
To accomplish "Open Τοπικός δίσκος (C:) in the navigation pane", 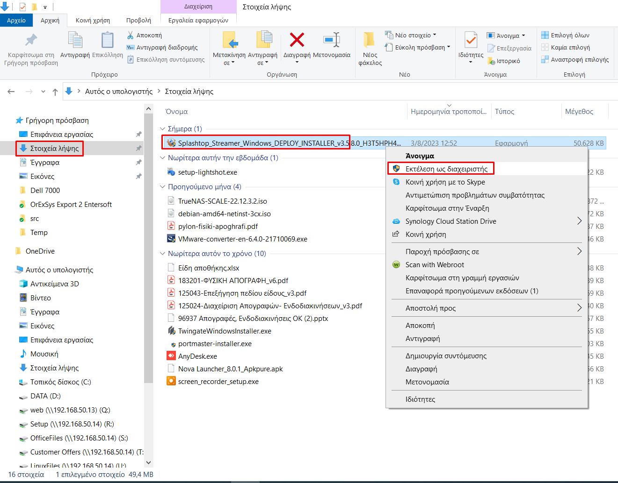I will click(x=61, y=382).
